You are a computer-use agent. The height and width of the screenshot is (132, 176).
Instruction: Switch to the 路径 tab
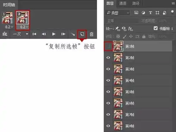coord(136,4)
